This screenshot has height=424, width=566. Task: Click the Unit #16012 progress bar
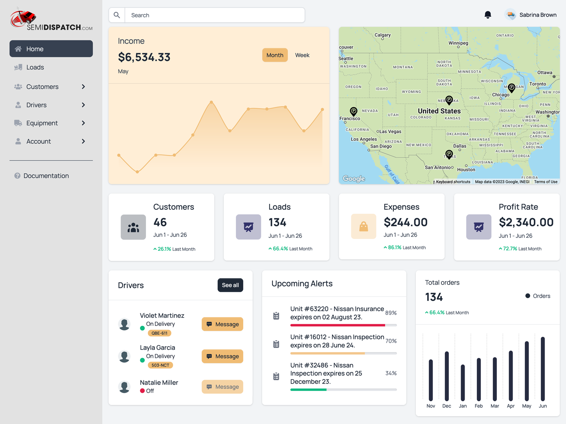343,353
